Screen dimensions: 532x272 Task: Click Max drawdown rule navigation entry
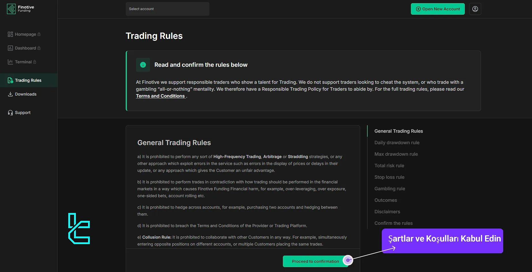pos(396,154)
